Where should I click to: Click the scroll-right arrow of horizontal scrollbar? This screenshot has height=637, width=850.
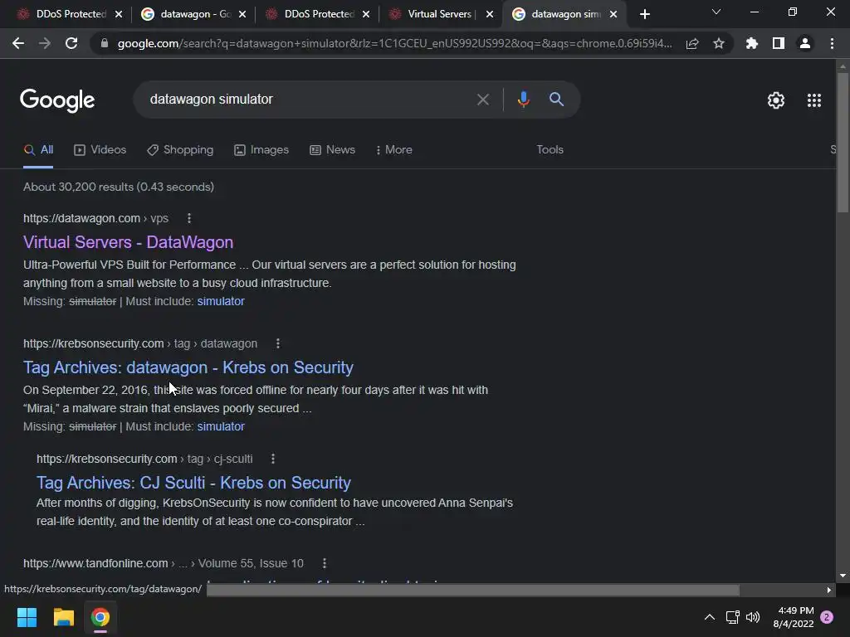[x=829, y=590]
